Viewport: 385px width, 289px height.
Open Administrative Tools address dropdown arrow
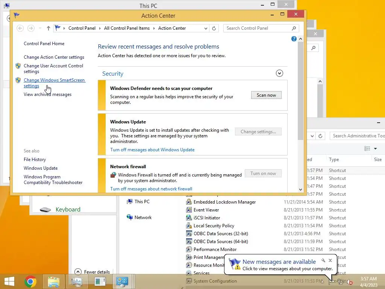tap(312, 136)
